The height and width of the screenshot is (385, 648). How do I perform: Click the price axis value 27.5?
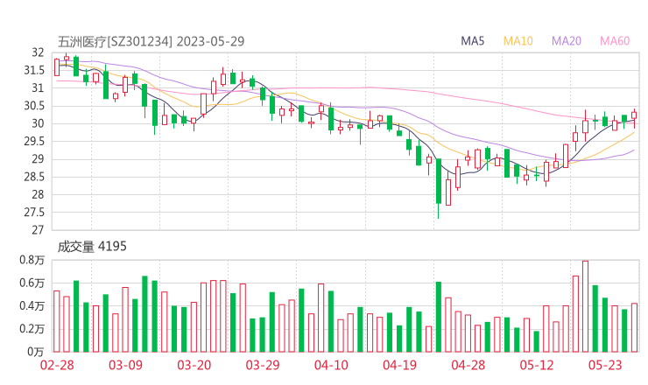click(34, 213)
